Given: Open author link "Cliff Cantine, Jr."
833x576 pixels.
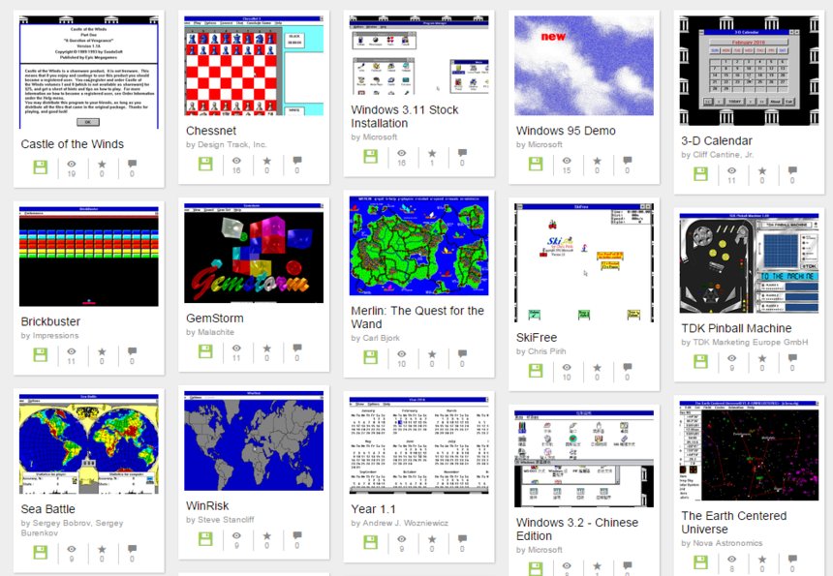Looking at the screenshot, I should tap(723, 155).
